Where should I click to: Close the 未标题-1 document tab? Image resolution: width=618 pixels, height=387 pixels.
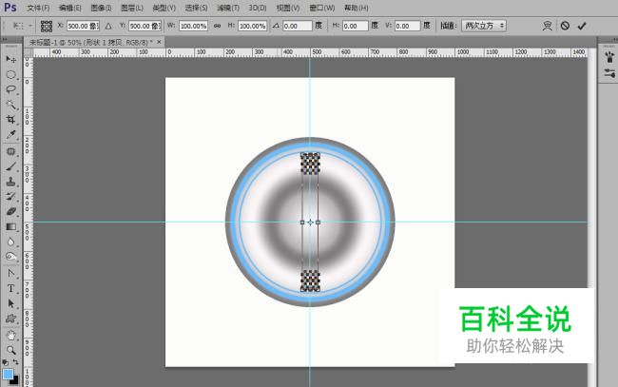click(x=159, y=42)
